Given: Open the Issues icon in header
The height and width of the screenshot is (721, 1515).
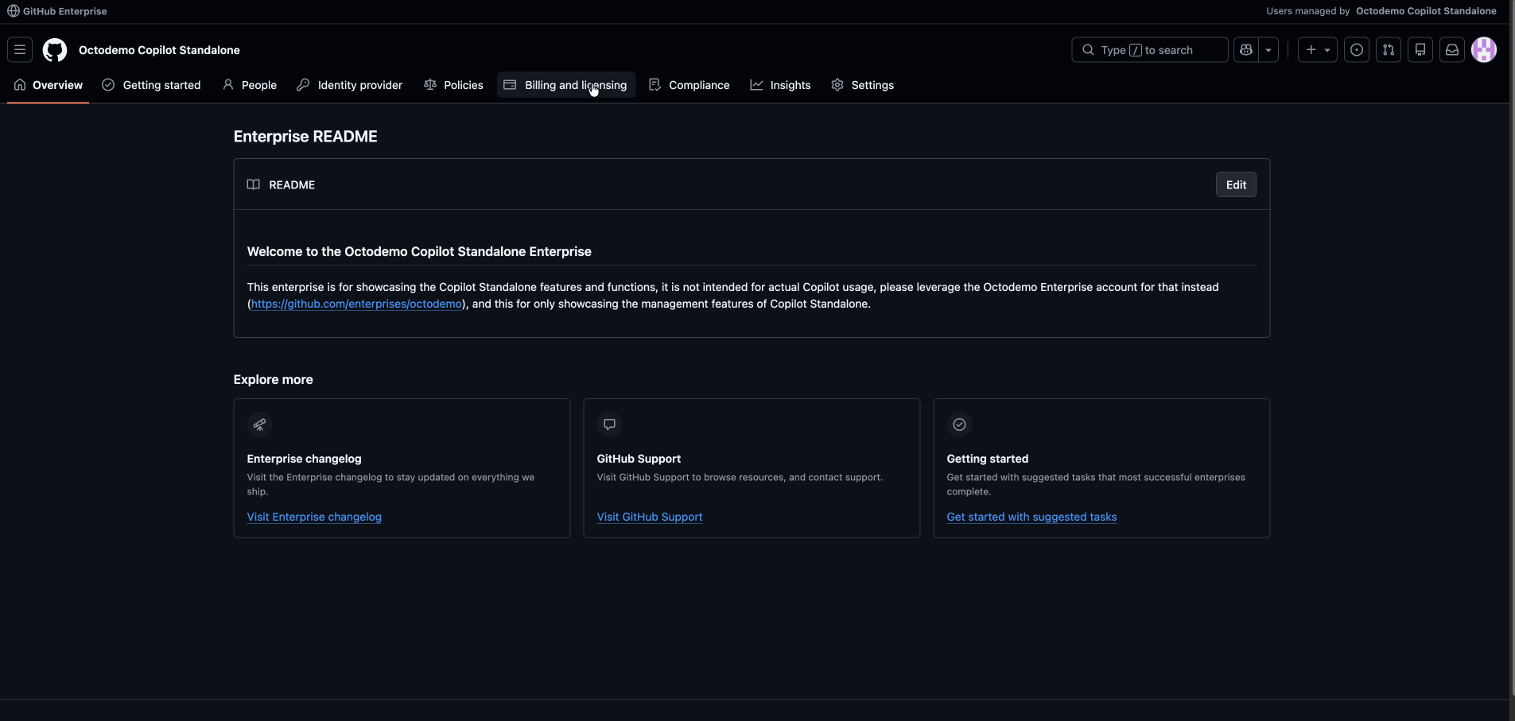Looking at the screenshot, I should (1357, 49).
